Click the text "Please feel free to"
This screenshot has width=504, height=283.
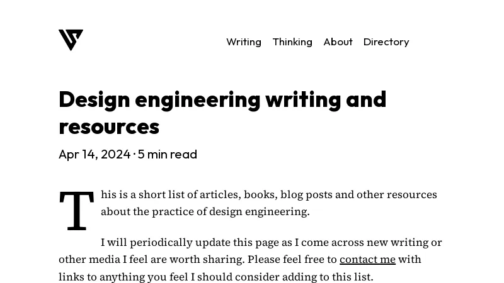tap(292, 259)
